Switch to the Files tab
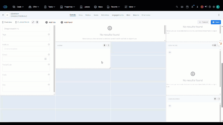The height and width of the screenshot is (125, 223). (81, 15)
